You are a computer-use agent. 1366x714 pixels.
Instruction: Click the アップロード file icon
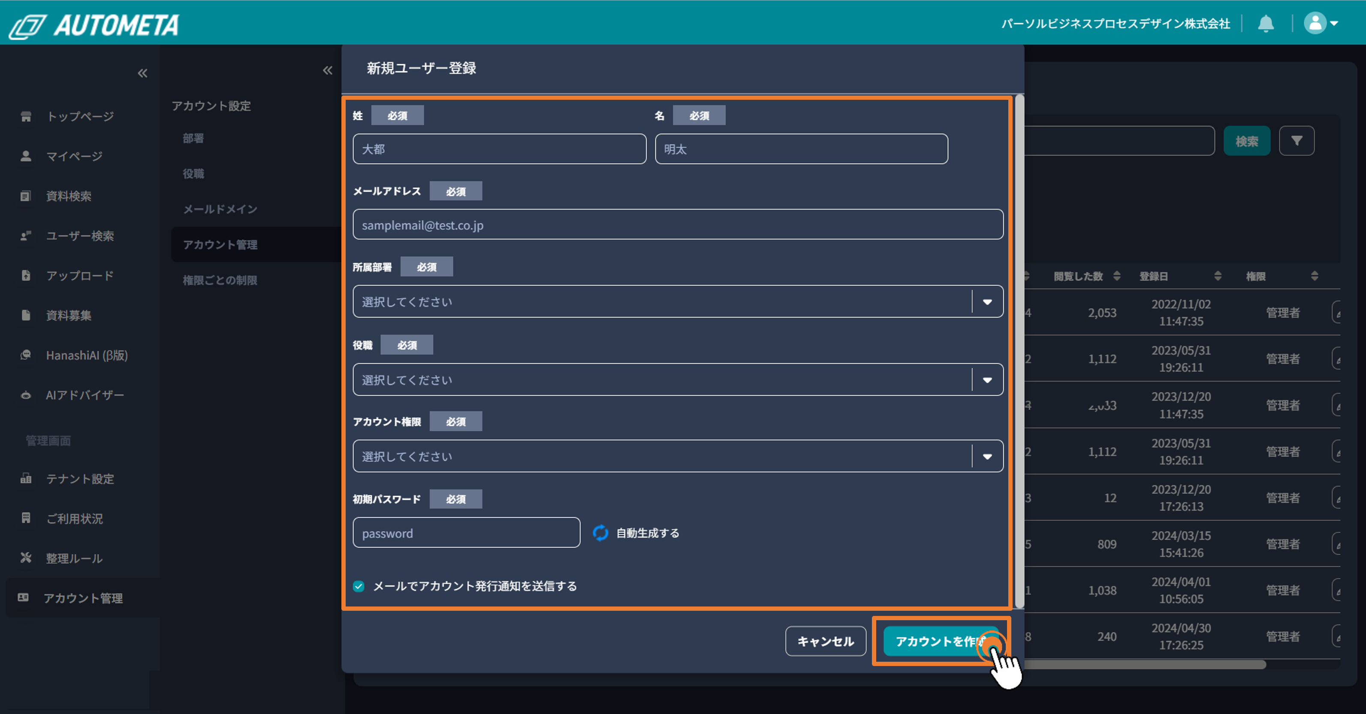click(x=25, y=275)
